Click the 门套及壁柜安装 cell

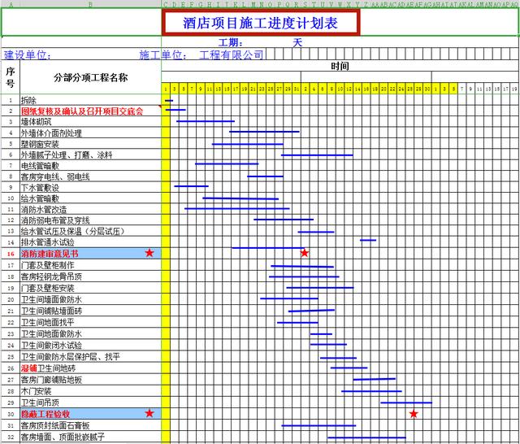point(90,288)
